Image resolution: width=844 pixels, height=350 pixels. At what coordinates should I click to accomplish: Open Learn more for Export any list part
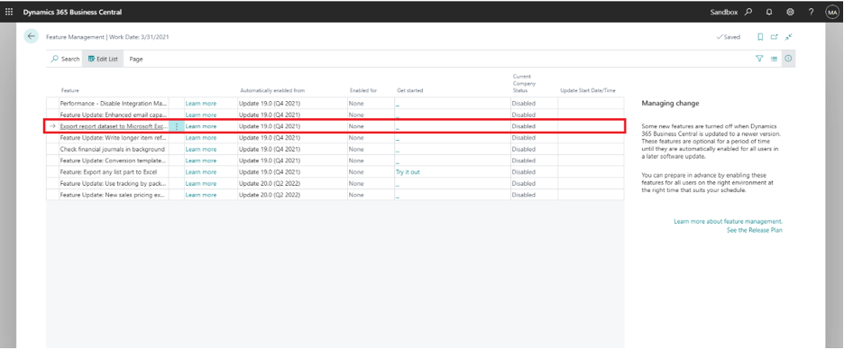coord(201,172)
